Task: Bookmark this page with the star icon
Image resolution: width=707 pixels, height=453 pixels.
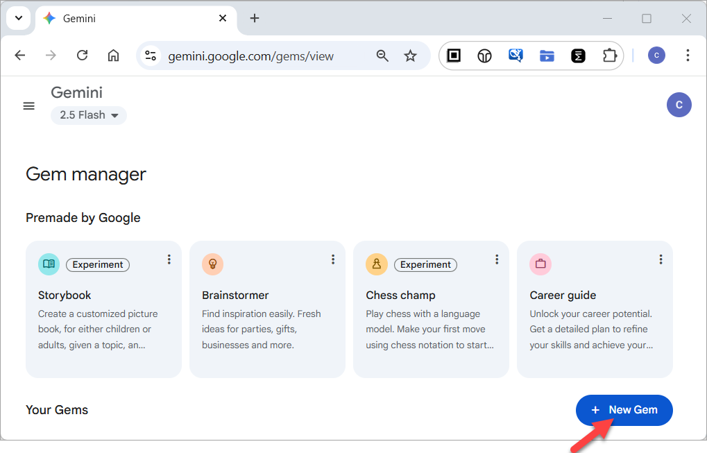Action: pyautogui.click(x=410, y=56)
